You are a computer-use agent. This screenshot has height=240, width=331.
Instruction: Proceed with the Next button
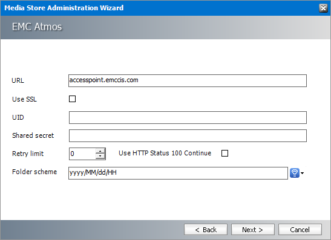tap(253, 230)
